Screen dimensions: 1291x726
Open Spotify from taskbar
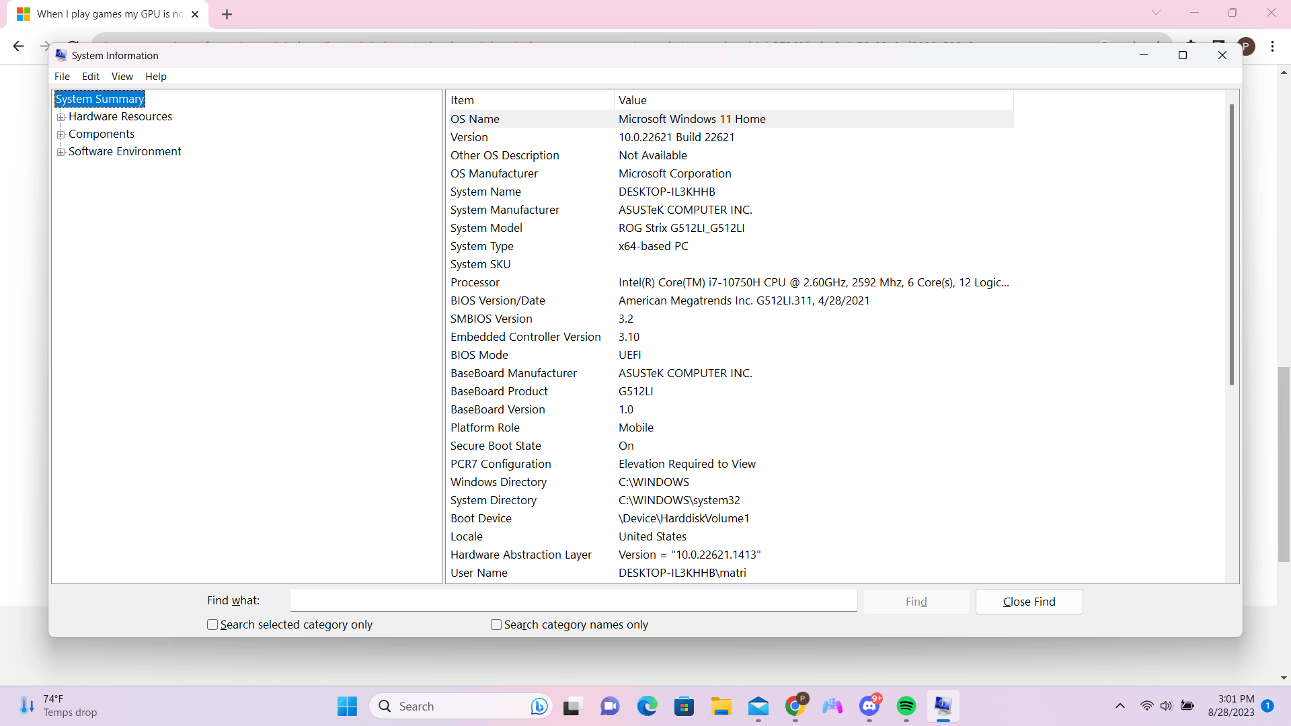coord(906,706)
